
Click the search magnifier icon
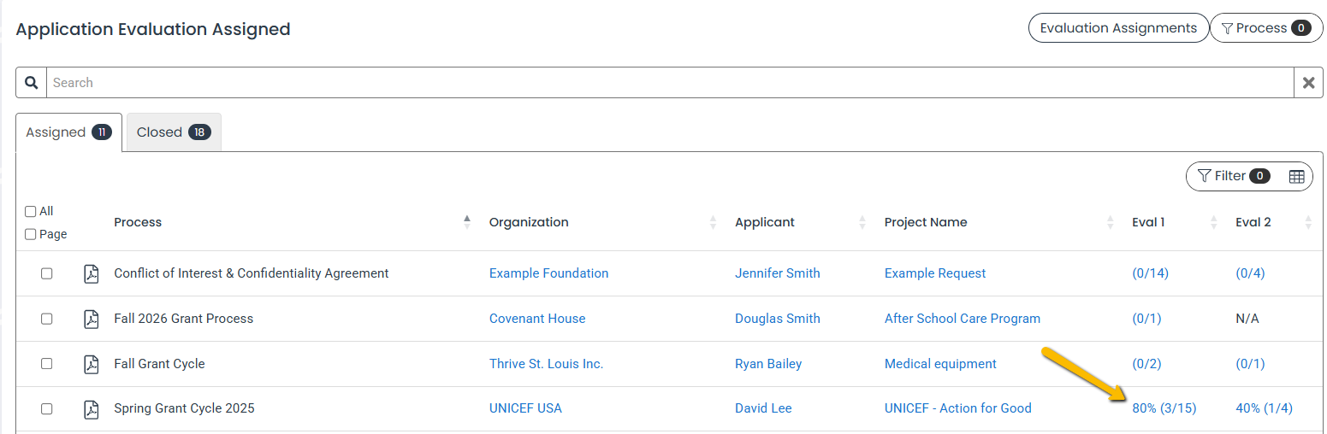click(x=31, y=83)
